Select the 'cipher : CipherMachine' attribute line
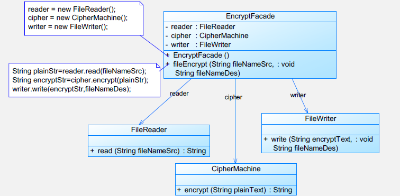 click(207, 36)
